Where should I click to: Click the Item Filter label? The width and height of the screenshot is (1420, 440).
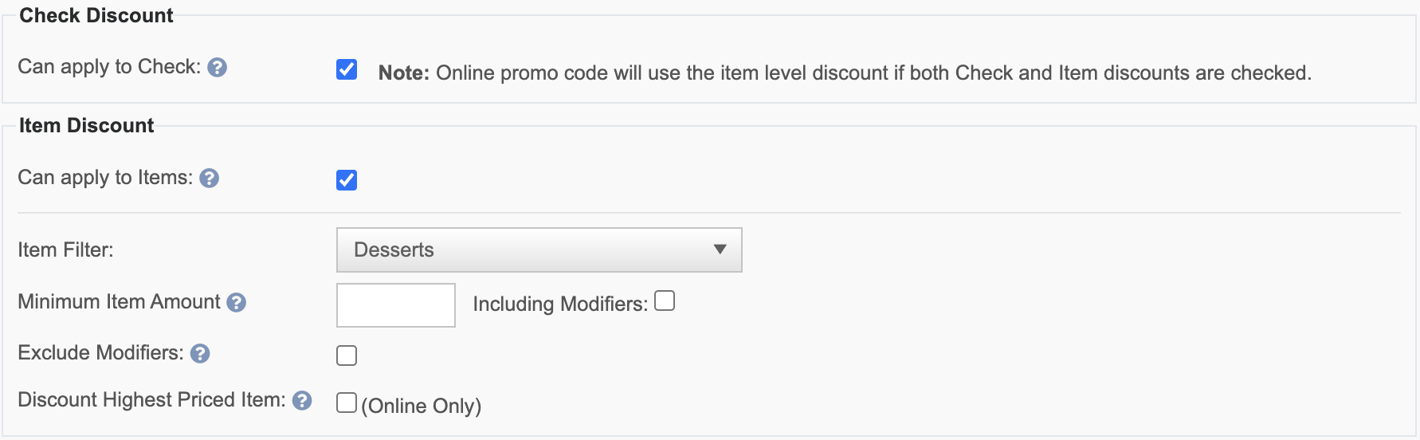click(65, 250)
